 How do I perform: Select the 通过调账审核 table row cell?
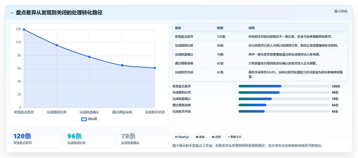(184, 63)
